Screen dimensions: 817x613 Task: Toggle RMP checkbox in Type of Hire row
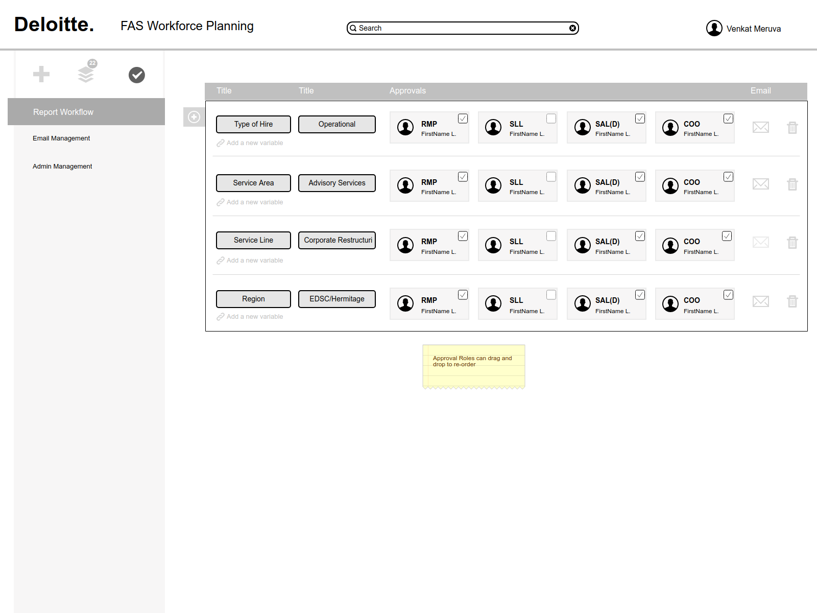463,119
